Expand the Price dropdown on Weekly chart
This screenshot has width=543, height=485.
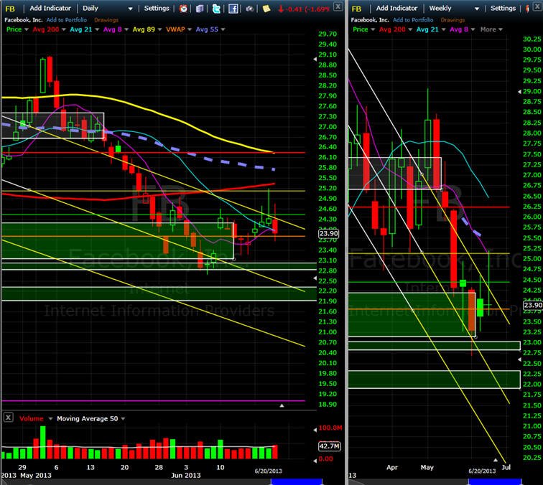(x=373, y=29)
